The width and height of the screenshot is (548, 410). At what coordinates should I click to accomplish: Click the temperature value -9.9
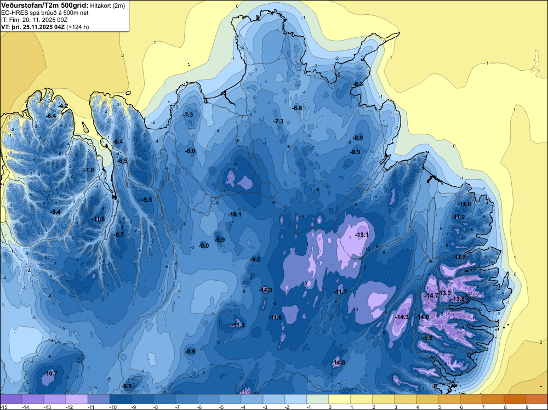coord(220,240)
